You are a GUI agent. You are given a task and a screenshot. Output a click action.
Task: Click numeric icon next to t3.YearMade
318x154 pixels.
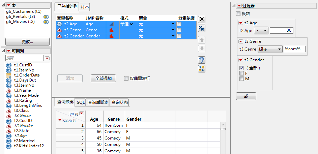[9, 96]
